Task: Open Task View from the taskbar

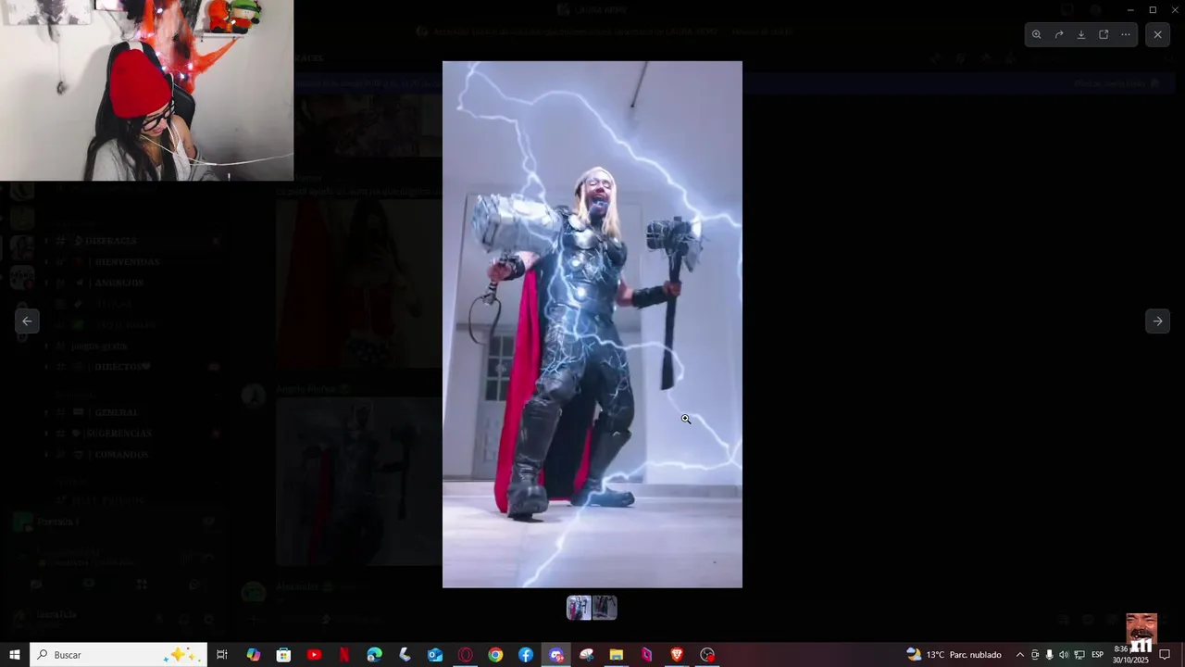Action: pyautogui.click(x=222, y=655)
